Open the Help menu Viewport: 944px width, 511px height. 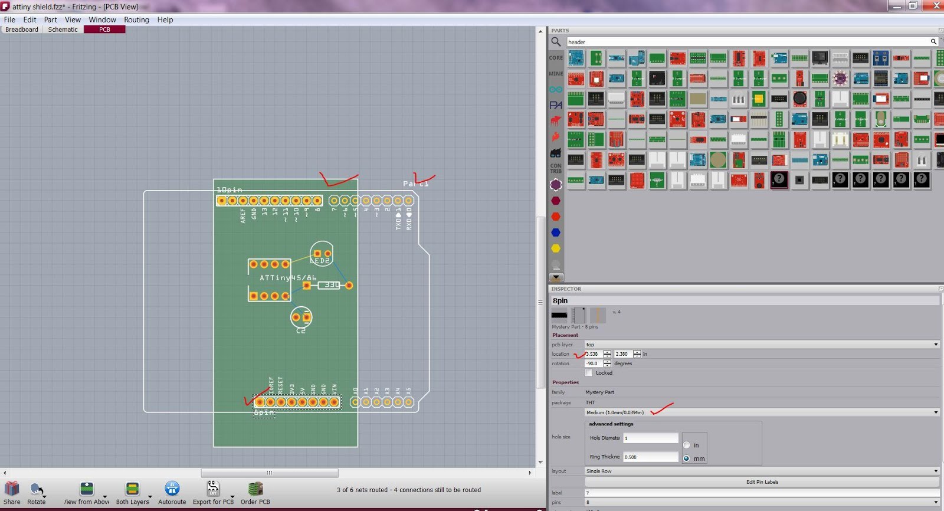click(165, 19)
